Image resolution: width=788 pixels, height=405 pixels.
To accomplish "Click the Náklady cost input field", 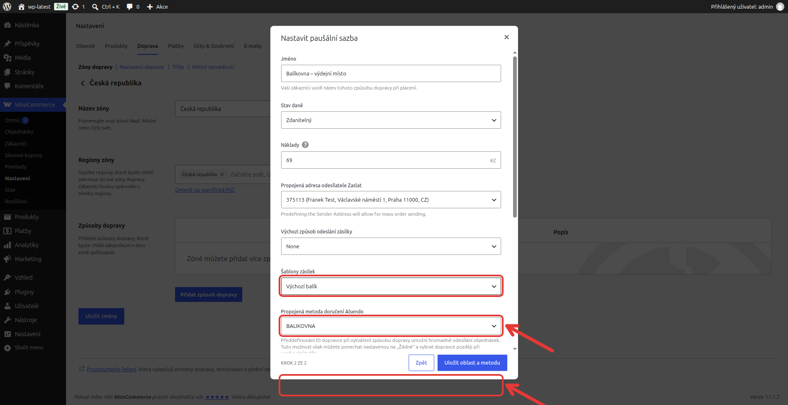I will tap(391, 160).
